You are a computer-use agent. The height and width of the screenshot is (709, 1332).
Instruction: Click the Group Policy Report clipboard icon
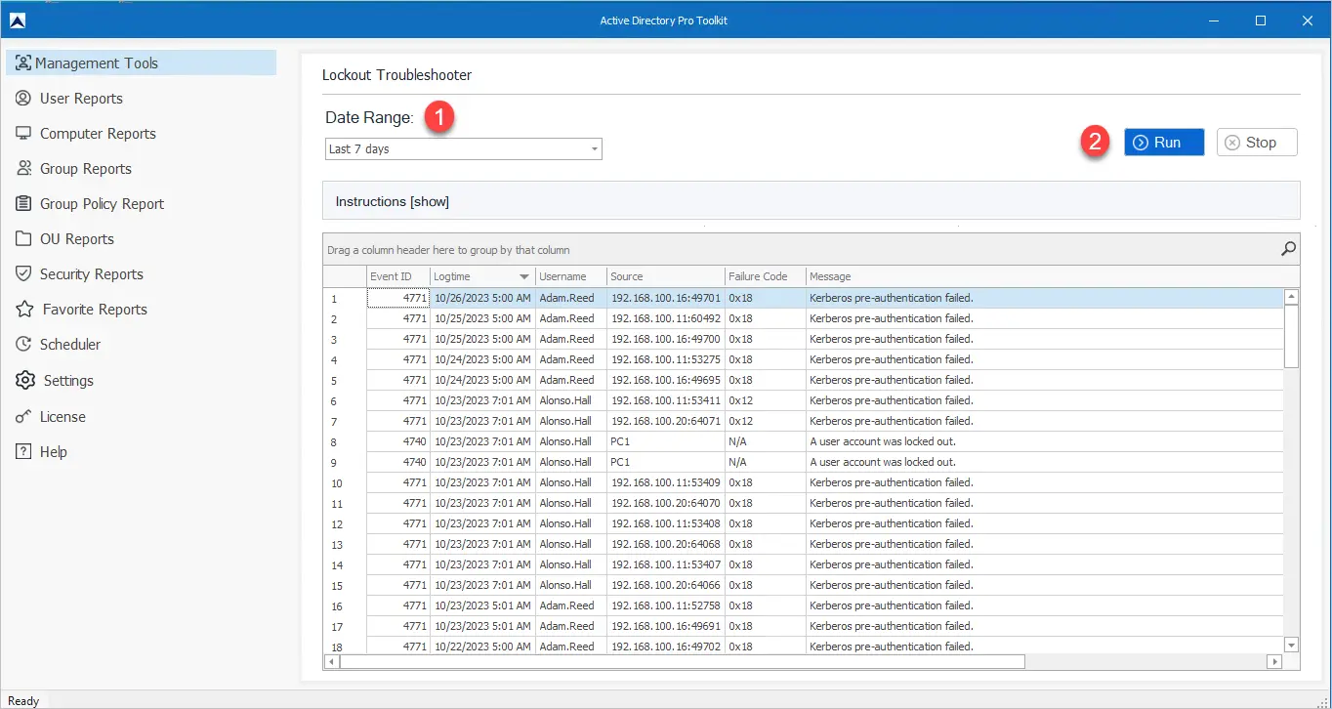click(x=23, y=204)
